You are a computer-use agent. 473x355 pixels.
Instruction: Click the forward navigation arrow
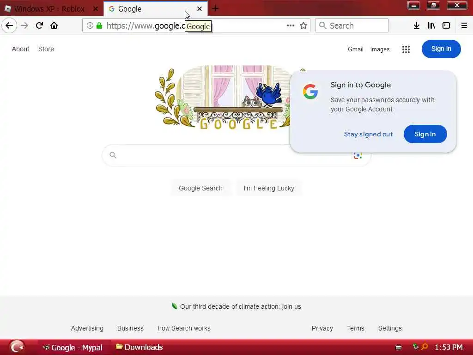coord(25,26)
